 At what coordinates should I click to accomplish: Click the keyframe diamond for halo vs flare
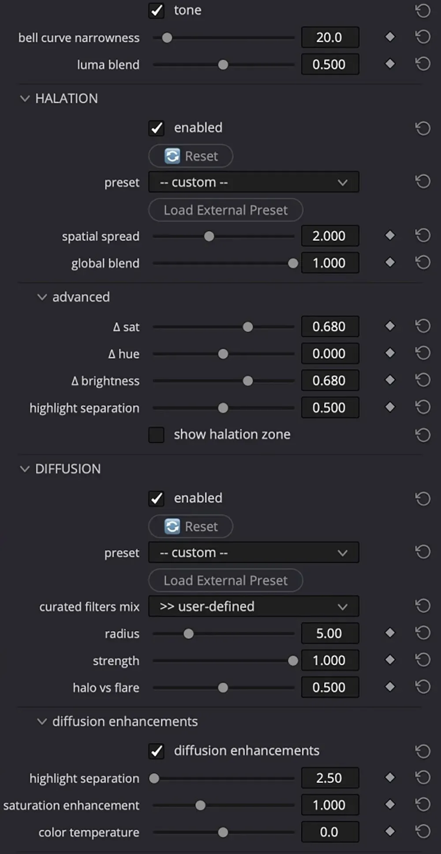(390, 687)
